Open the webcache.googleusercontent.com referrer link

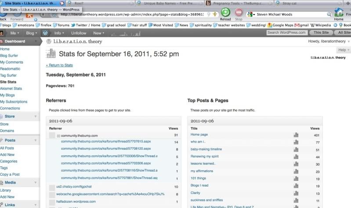pos(110,194)
